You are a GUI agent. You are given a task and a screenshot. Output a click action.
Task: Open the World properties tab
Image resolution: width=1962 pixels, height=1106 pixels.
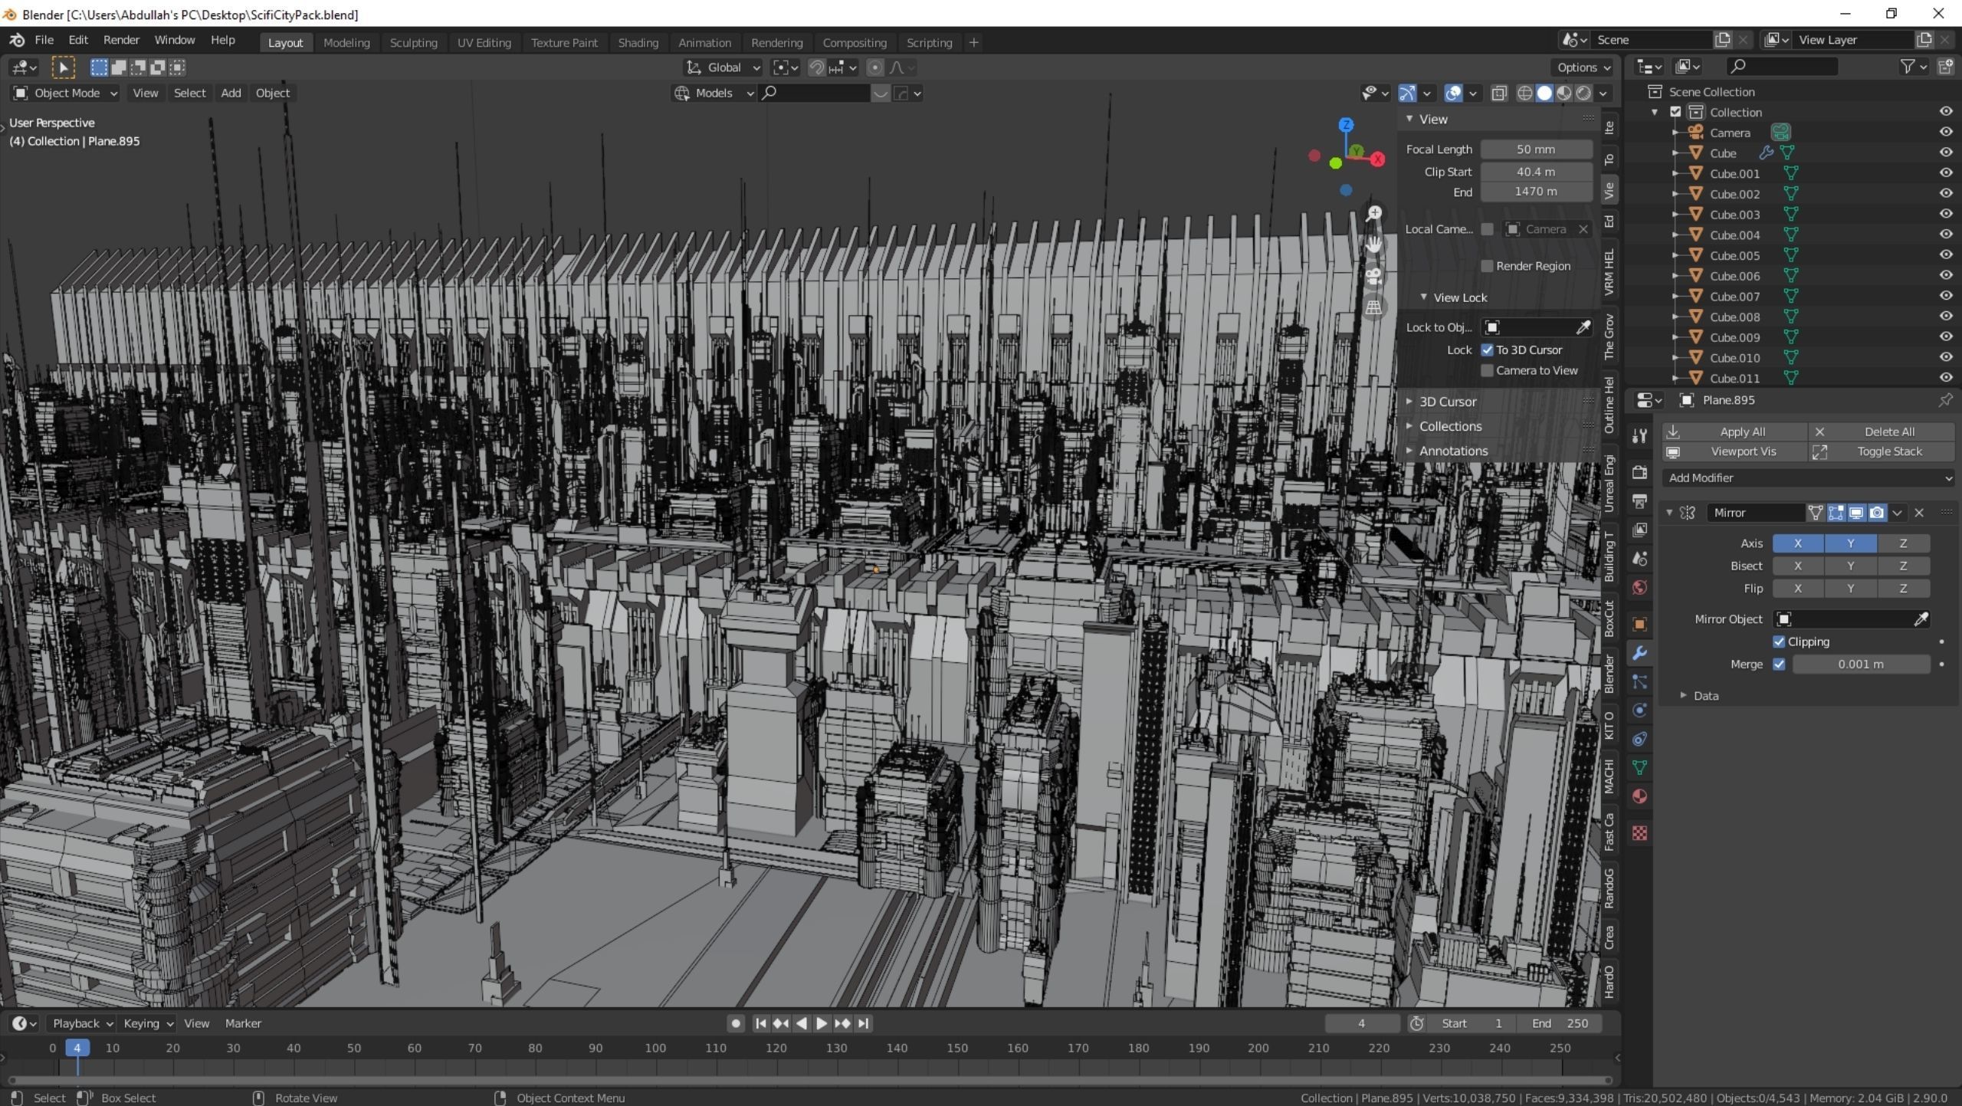point(1639,588)
